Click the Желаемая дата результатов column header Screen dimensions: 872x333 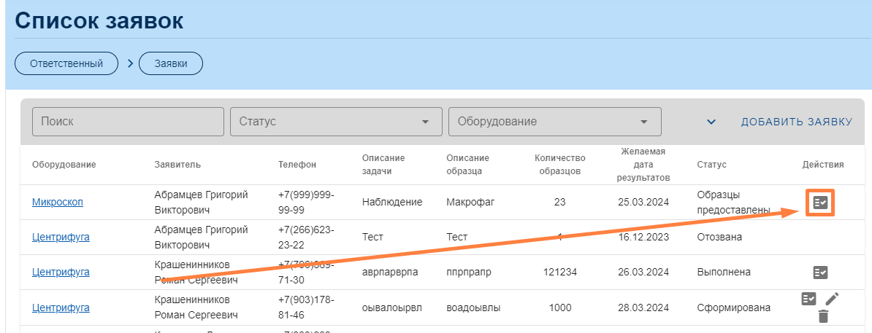(643, 165)
